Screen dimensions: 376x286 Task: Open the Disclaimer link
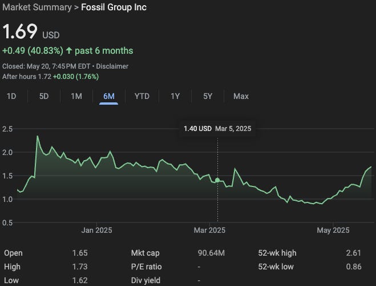tap(112, 66)
